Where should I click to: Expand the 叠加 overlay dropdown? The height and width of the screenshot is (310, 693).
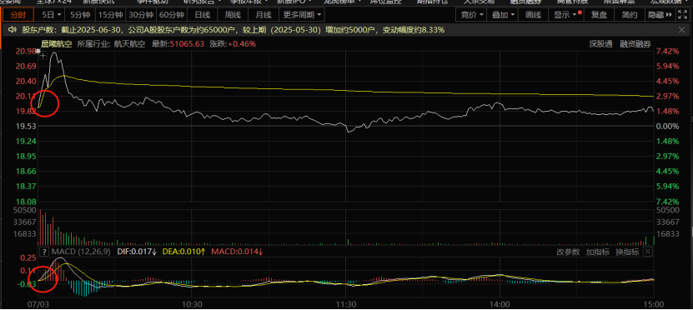503,14
